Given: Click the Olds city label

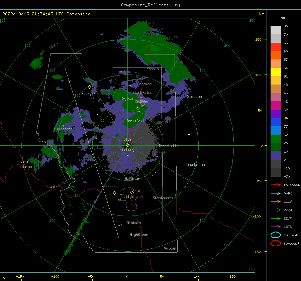Looking at the screenshot, I should [127, 139].
